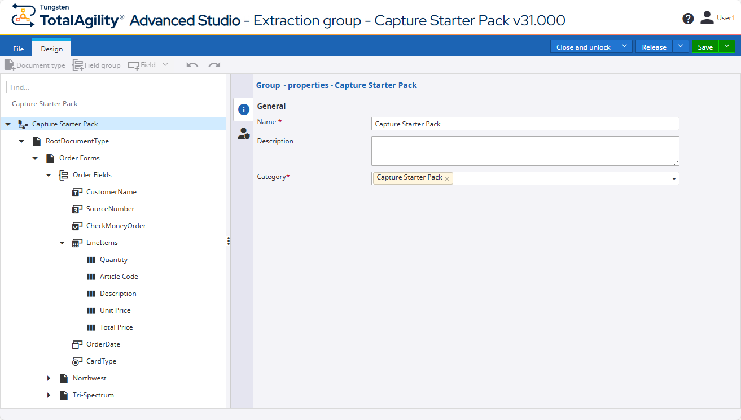Screen dimensions: 741x420
Task: Switch to the File tab
Action: tap(18, 48)
